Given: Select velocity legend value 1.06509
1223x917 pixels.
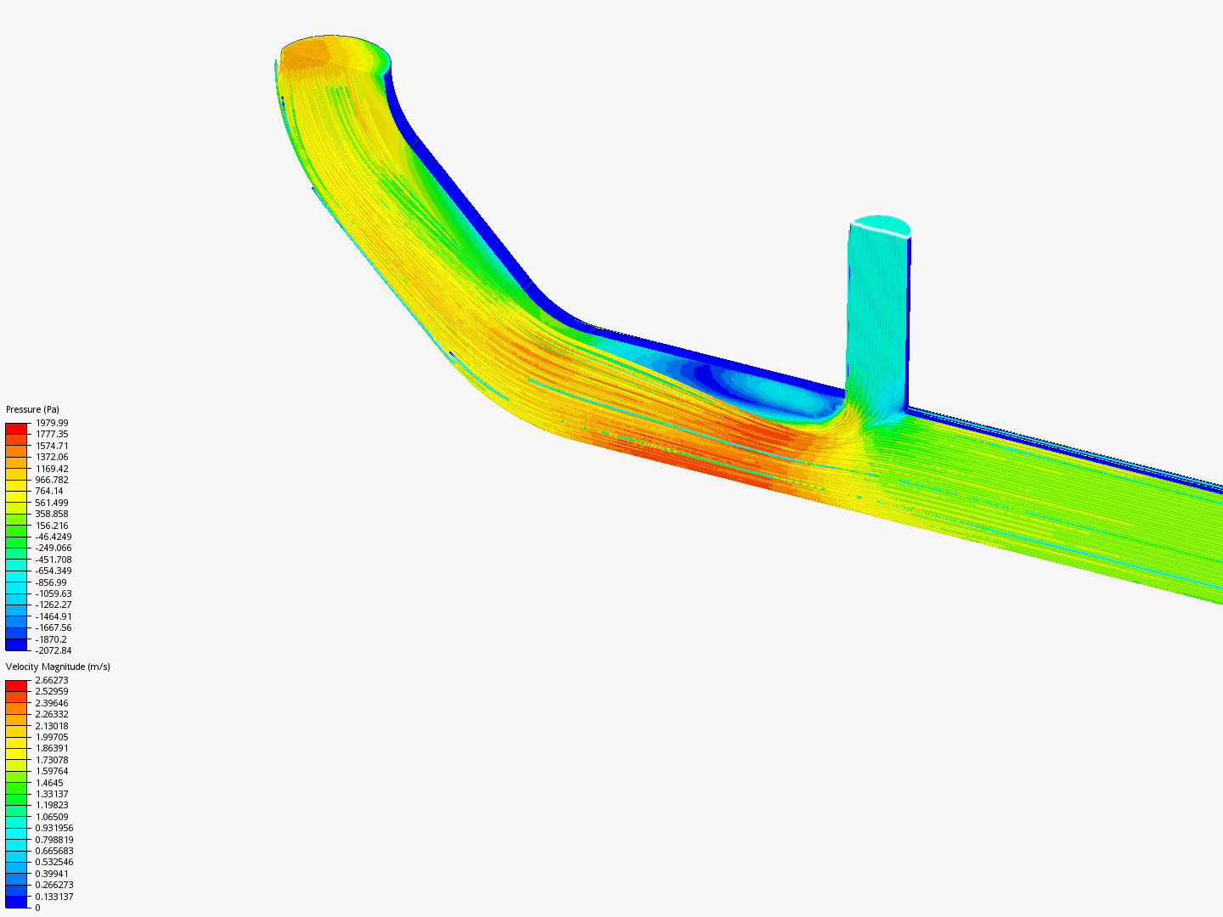Looking at the screenshot, I should (x=52, y=817).
